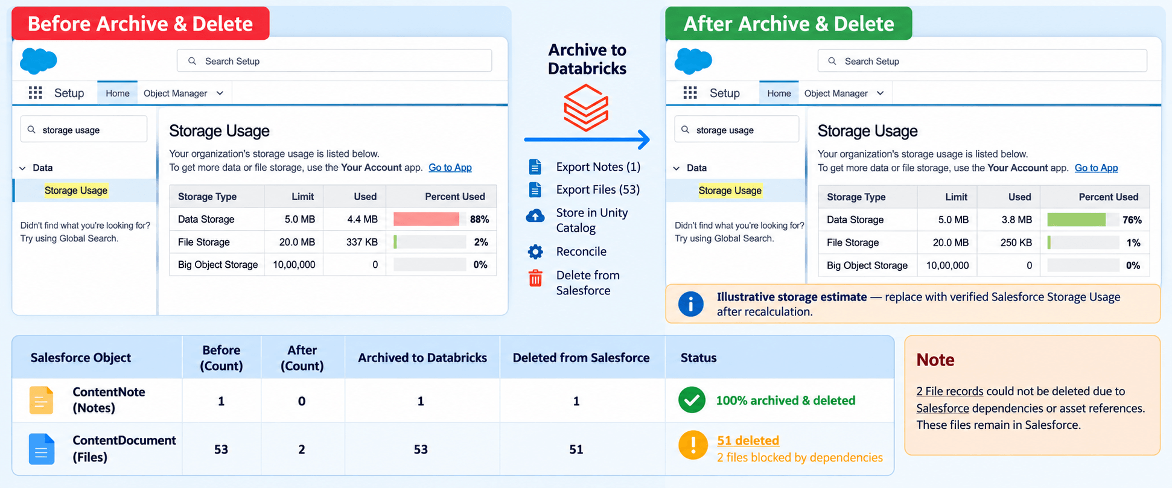This screenshot has width=1172, height=488.
Task: Click the Databricks stacked-layers logo
Action: (586, 107)
